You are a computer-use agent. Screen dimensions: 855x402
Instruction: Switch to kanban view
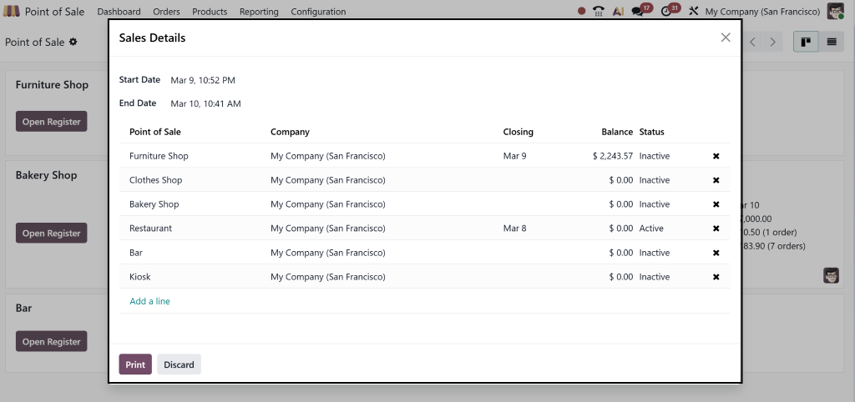point(806,42)
